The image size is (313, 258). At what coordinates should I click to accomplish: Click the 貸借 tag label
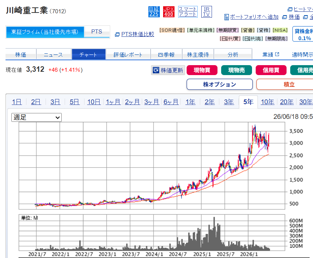click(x=248, y=30)
